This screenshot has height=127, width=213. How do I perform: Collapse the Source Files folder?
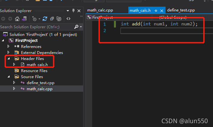point(9,77)
